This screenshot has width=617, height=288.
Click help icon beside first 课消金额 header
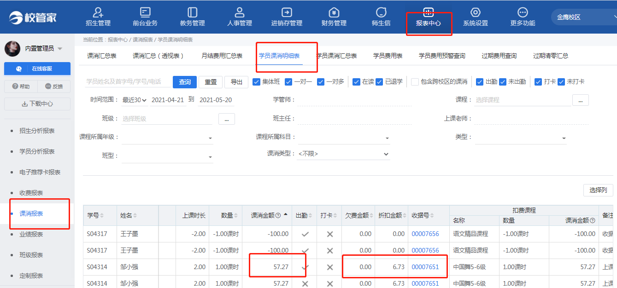point(278,215)
